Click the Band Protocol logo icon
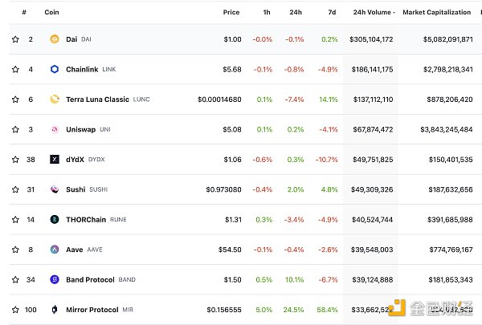Screen dimensions: 482x325 tap(55, 279)
